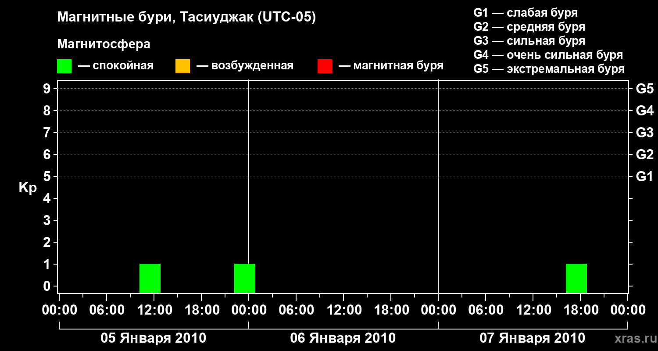Click the green 'спокойная' legend swatch
This screenshot has width=658, height=351.
pos(64,66)
